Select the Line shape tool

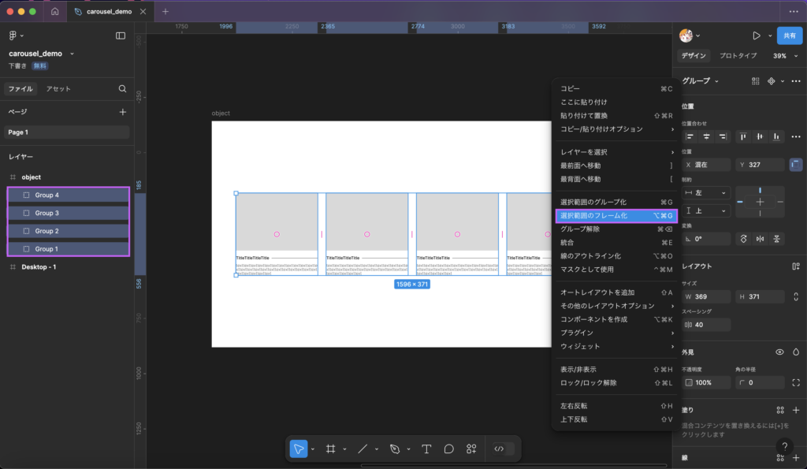(363, 449)
